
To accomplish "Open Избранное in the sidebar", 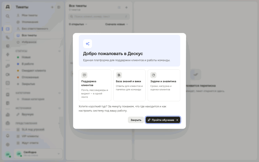I will (38, 42).
